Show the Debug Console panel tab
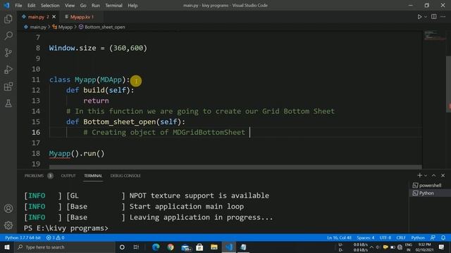This screenshot has width=451, height=253. pyautogui.click(x=125, y=176)
